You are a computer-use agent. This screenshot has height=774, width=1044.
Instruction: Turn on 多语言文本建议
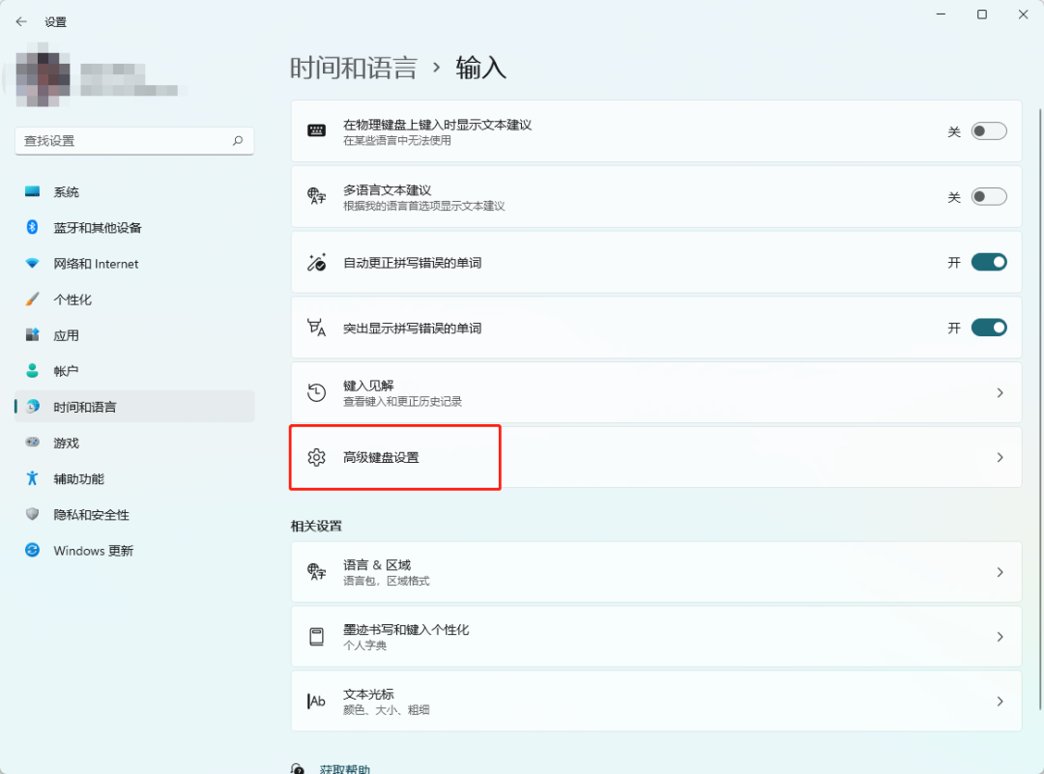(x=988, y=196)
